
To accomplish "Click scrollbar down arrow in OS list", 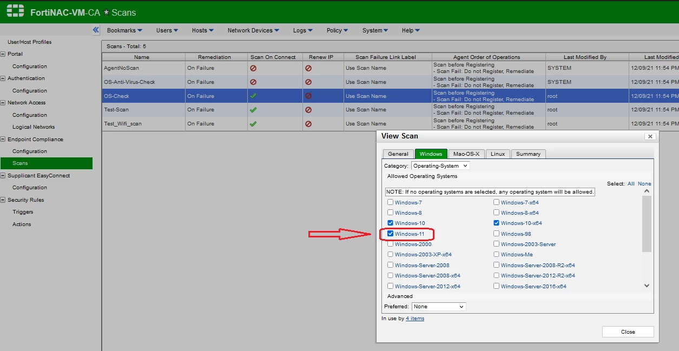I will [x=647, y=286].
